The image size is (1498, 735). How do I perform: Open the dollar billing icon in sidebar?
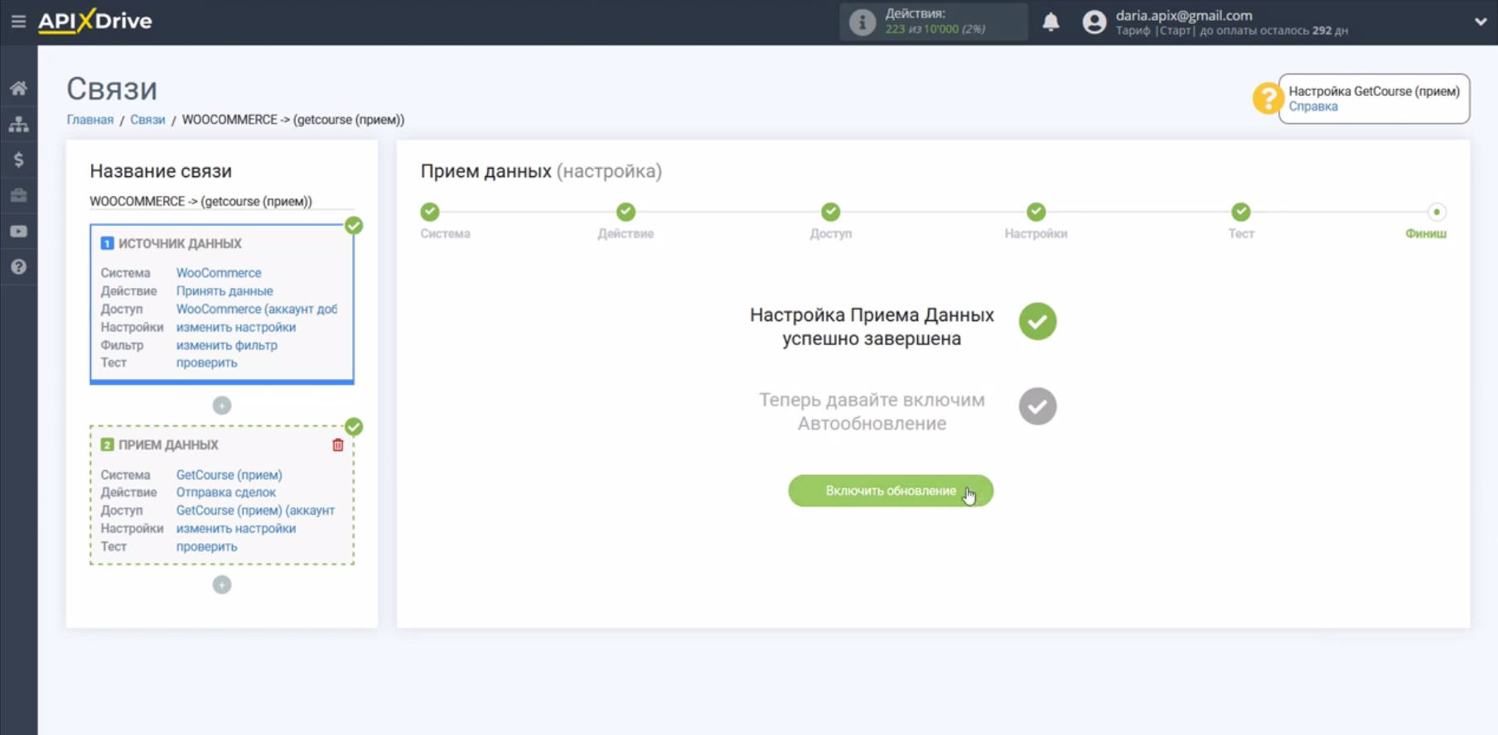[18, 160]
